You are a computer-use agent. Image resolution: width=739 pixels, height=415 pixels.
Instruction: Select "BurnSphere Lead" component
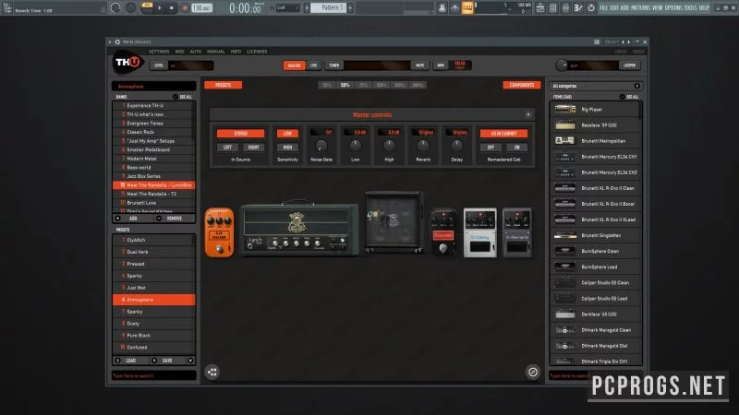[595, 267]
